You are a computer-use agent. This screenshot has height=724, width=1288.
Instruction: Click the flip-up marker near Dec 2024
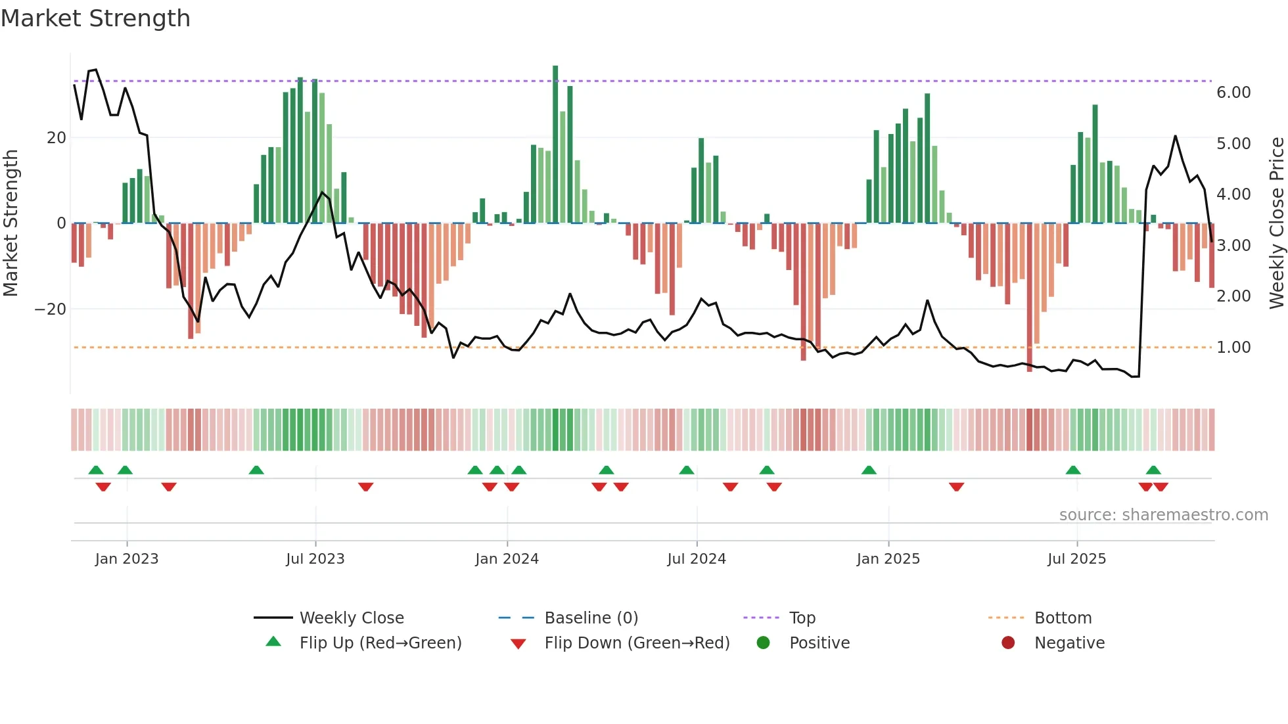[869, 470]
